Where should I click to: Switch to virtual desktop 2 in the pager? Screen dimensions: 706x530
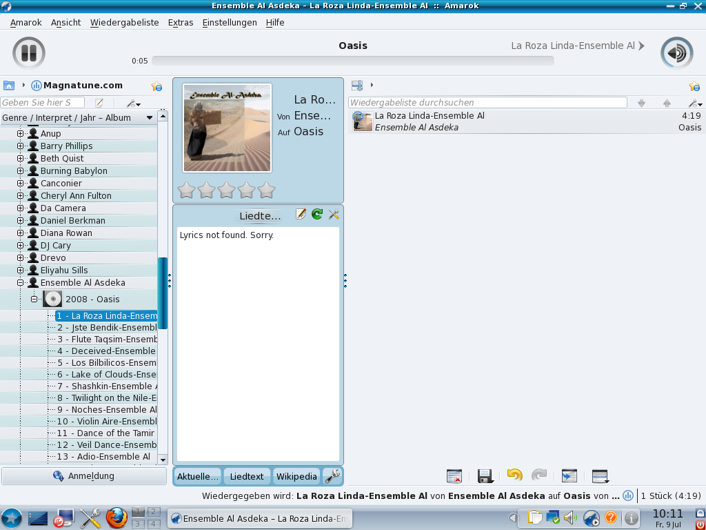click(153, 513)
